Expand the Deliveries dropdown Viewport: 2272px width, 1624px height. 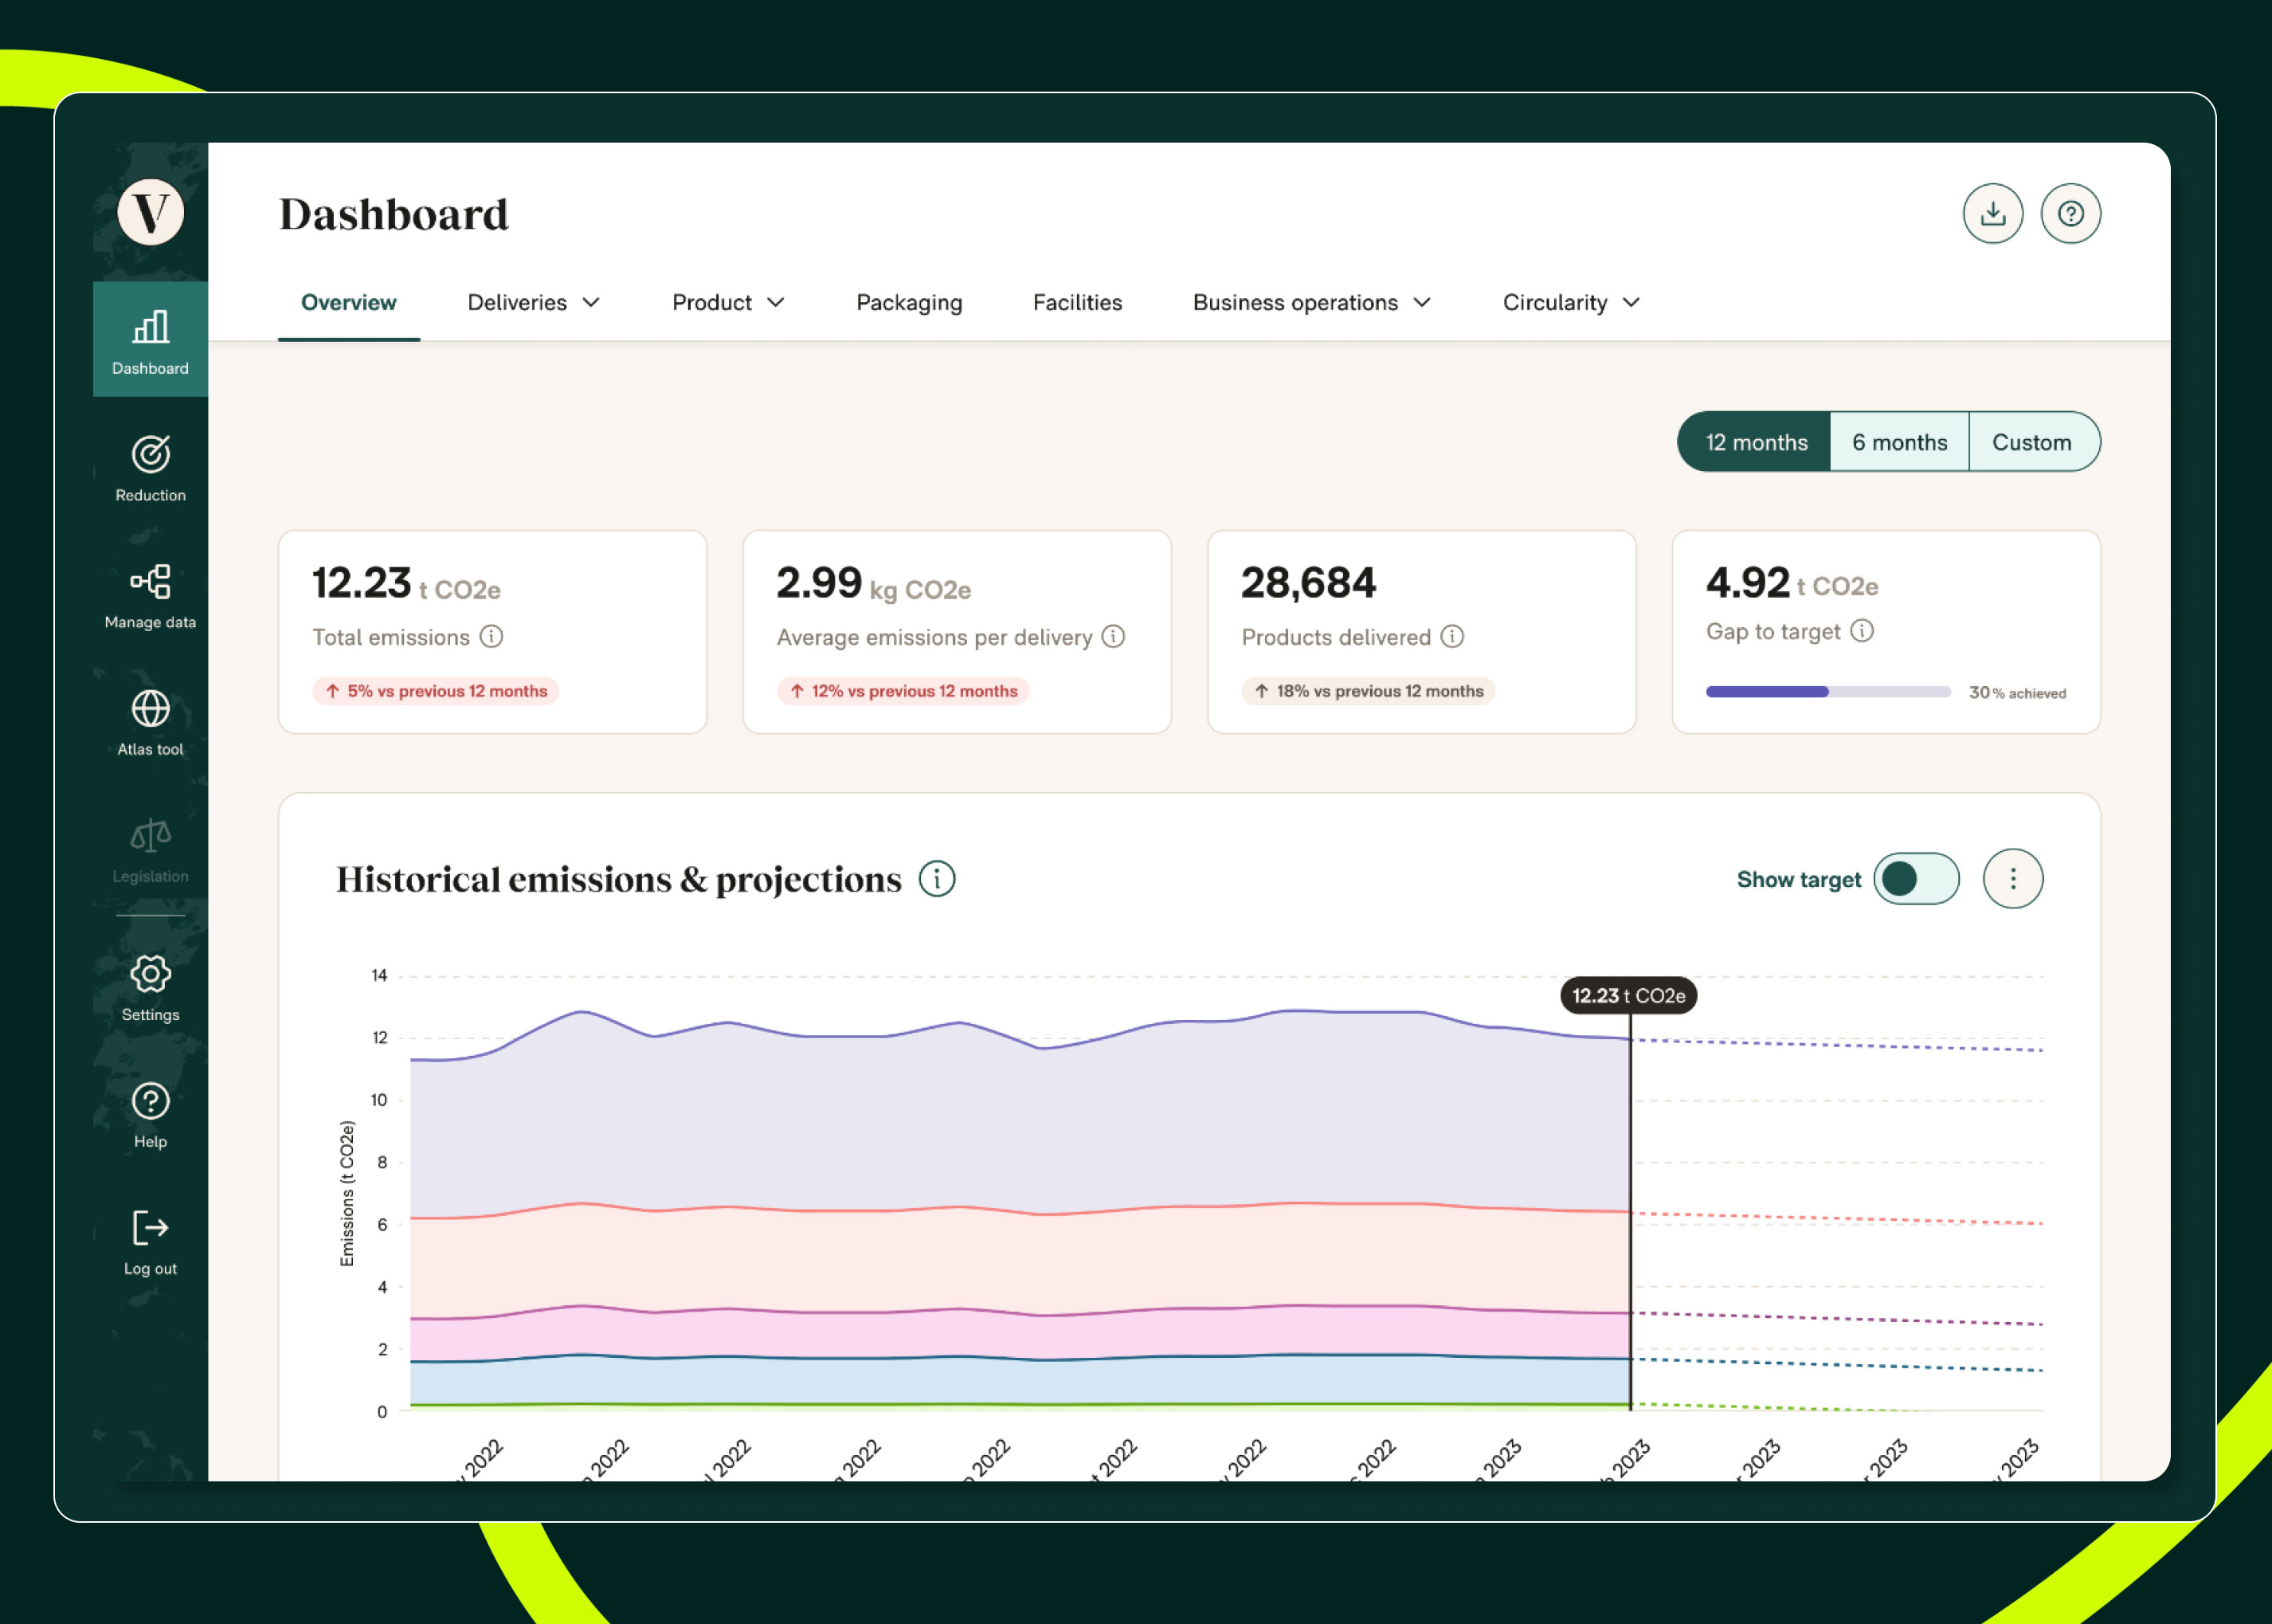click(533, 302)
